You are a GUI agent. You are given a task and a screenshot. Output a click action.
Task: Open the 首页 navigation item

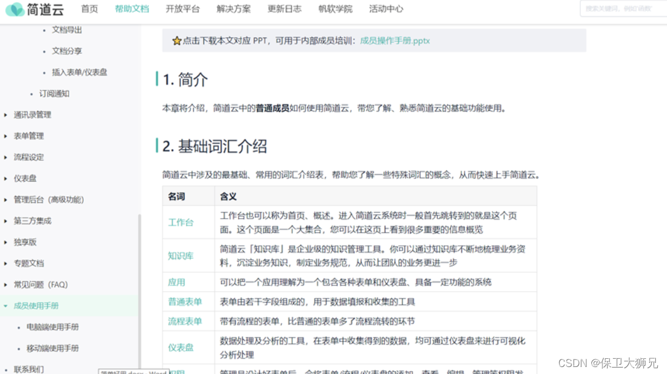click(89, 9)
